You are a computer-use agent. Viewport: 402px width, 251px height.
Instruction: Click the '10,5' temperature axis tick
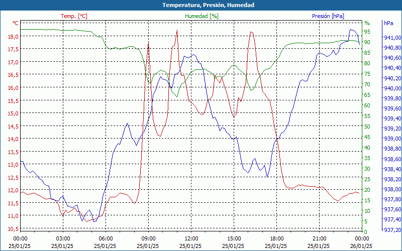pyautogui.click(x=14, y=228)
